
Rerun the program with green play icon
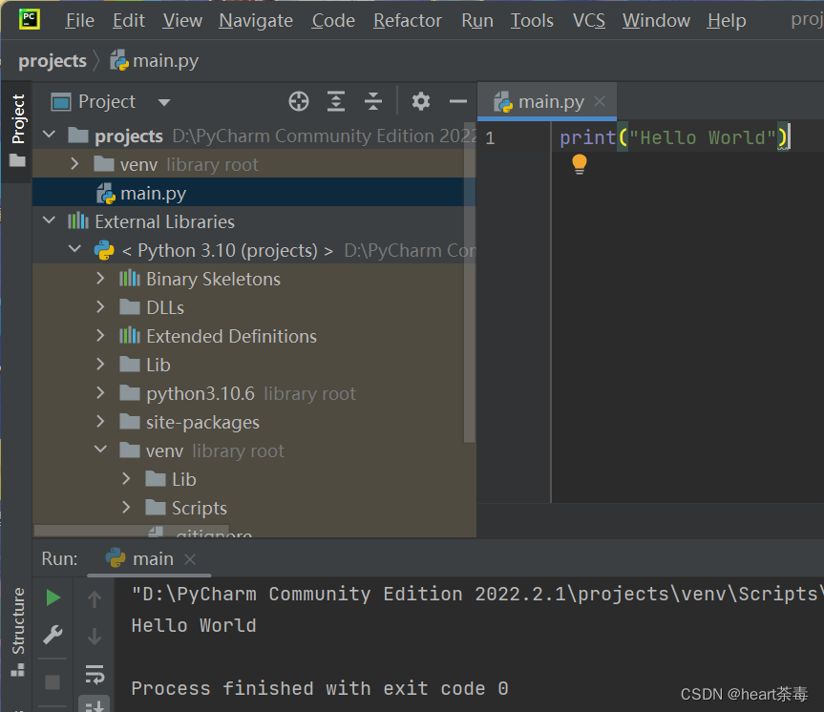53,597
